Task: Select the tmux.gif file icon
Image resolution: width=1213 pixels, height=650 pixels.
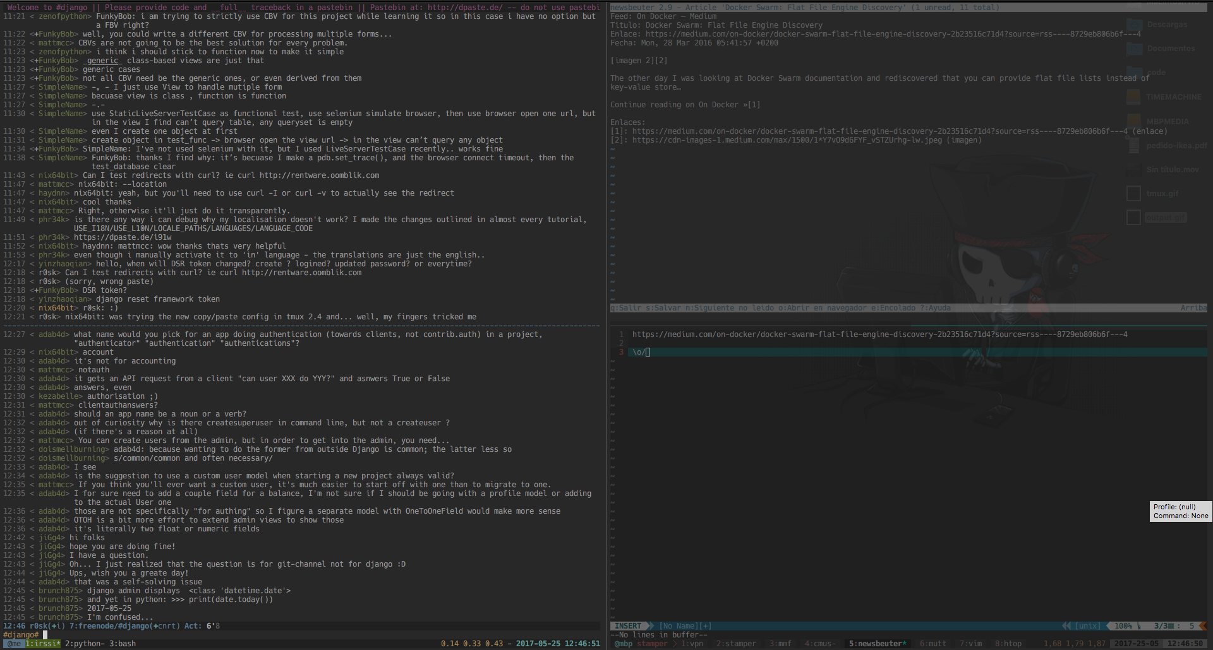Action: (1134, 194)
